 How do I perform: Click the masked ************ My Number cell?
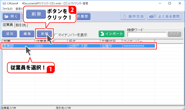tap(139, 46)
